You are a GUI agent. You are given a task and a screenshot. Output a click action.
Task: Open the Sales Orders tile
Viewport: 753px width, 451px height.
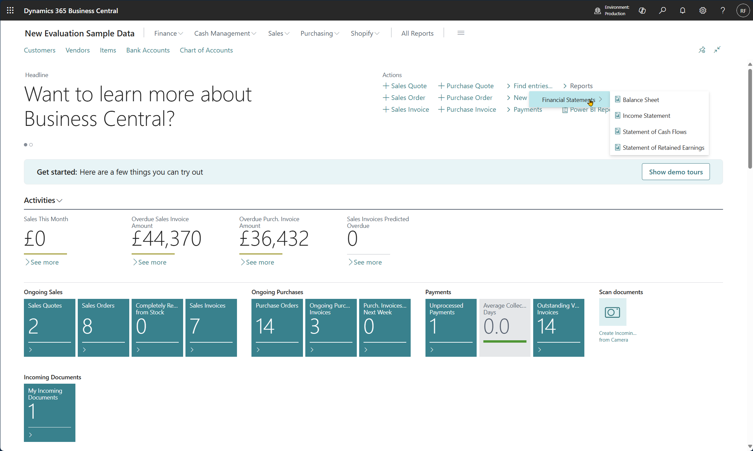click(x=103, y=327)
